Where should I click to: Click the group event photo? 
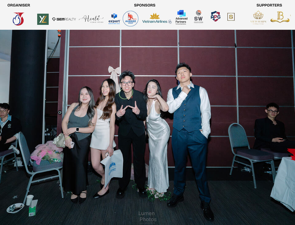click(147, 127)
